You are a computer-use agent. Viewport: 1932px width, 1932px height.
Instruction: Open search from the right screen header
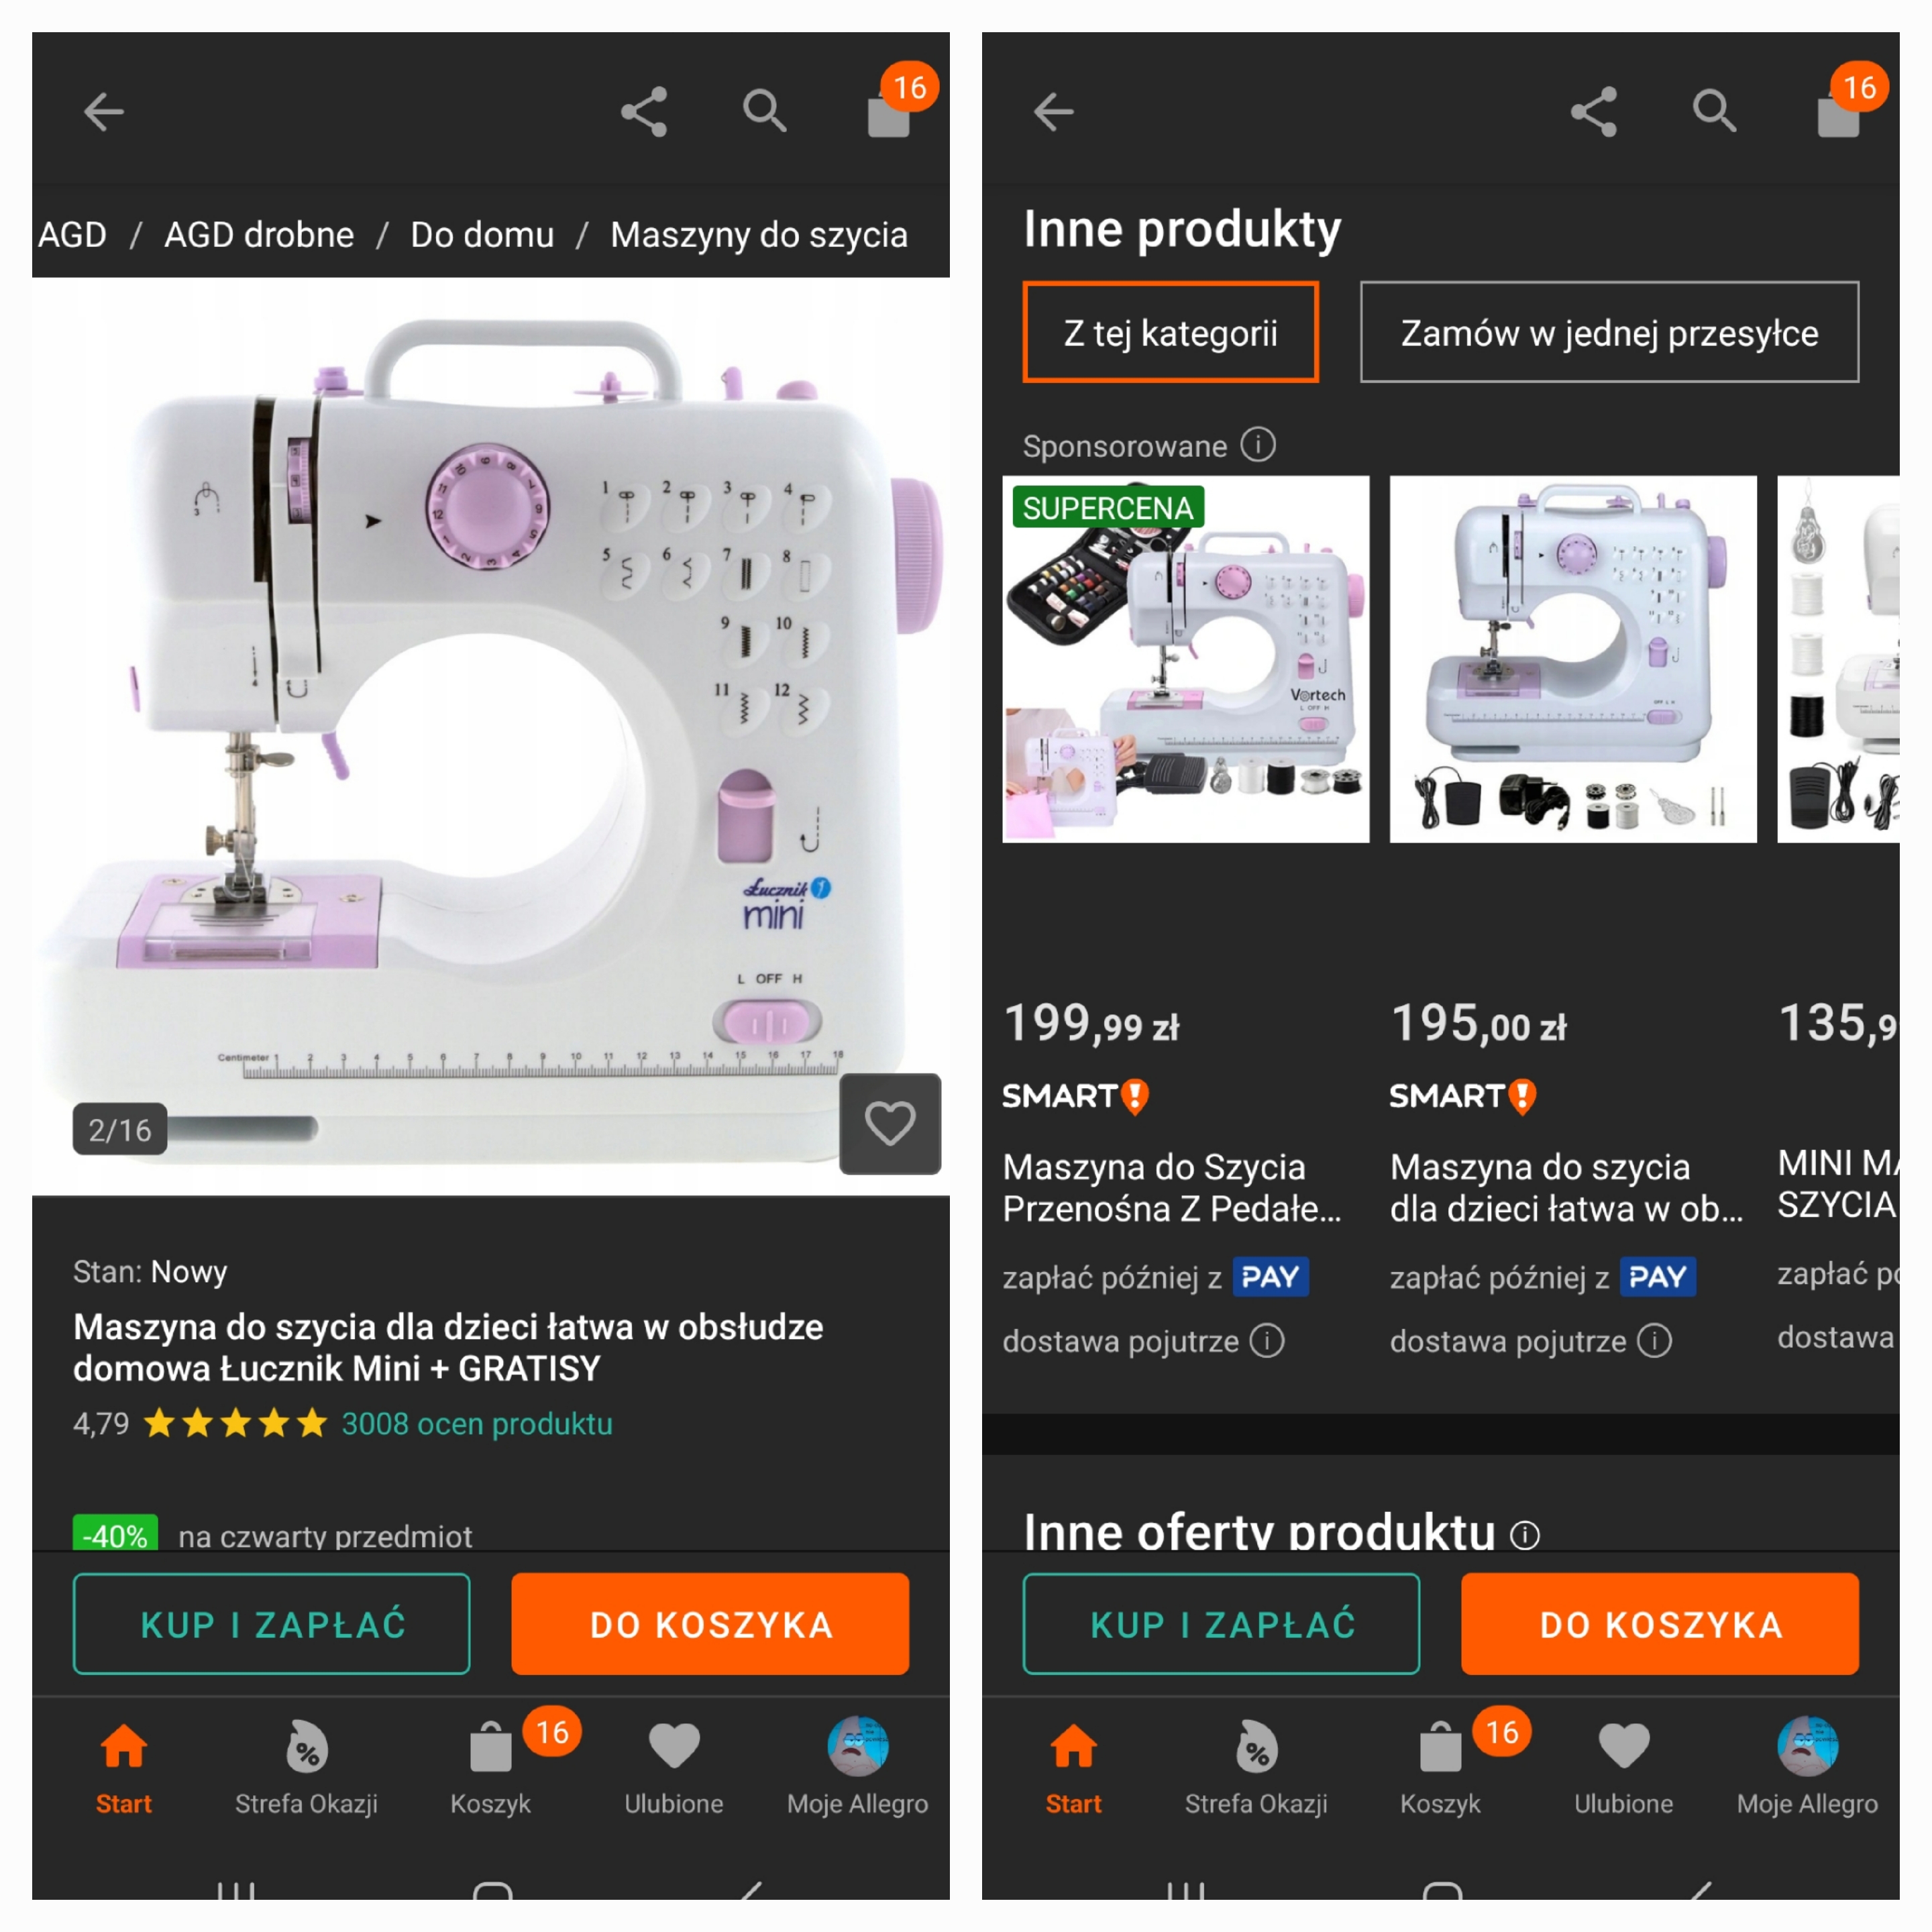(x=1714, y=111)
